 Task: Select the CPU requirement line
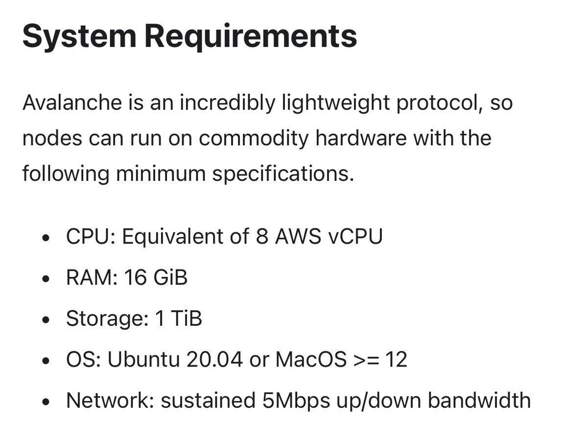(224, 237)
